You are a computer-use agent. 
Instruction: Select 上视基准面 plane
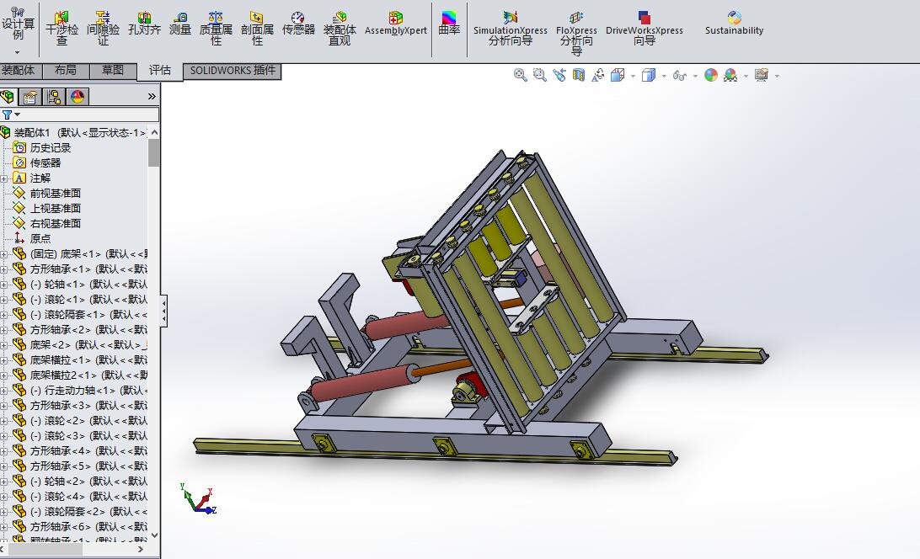click(x=47, y=208)
